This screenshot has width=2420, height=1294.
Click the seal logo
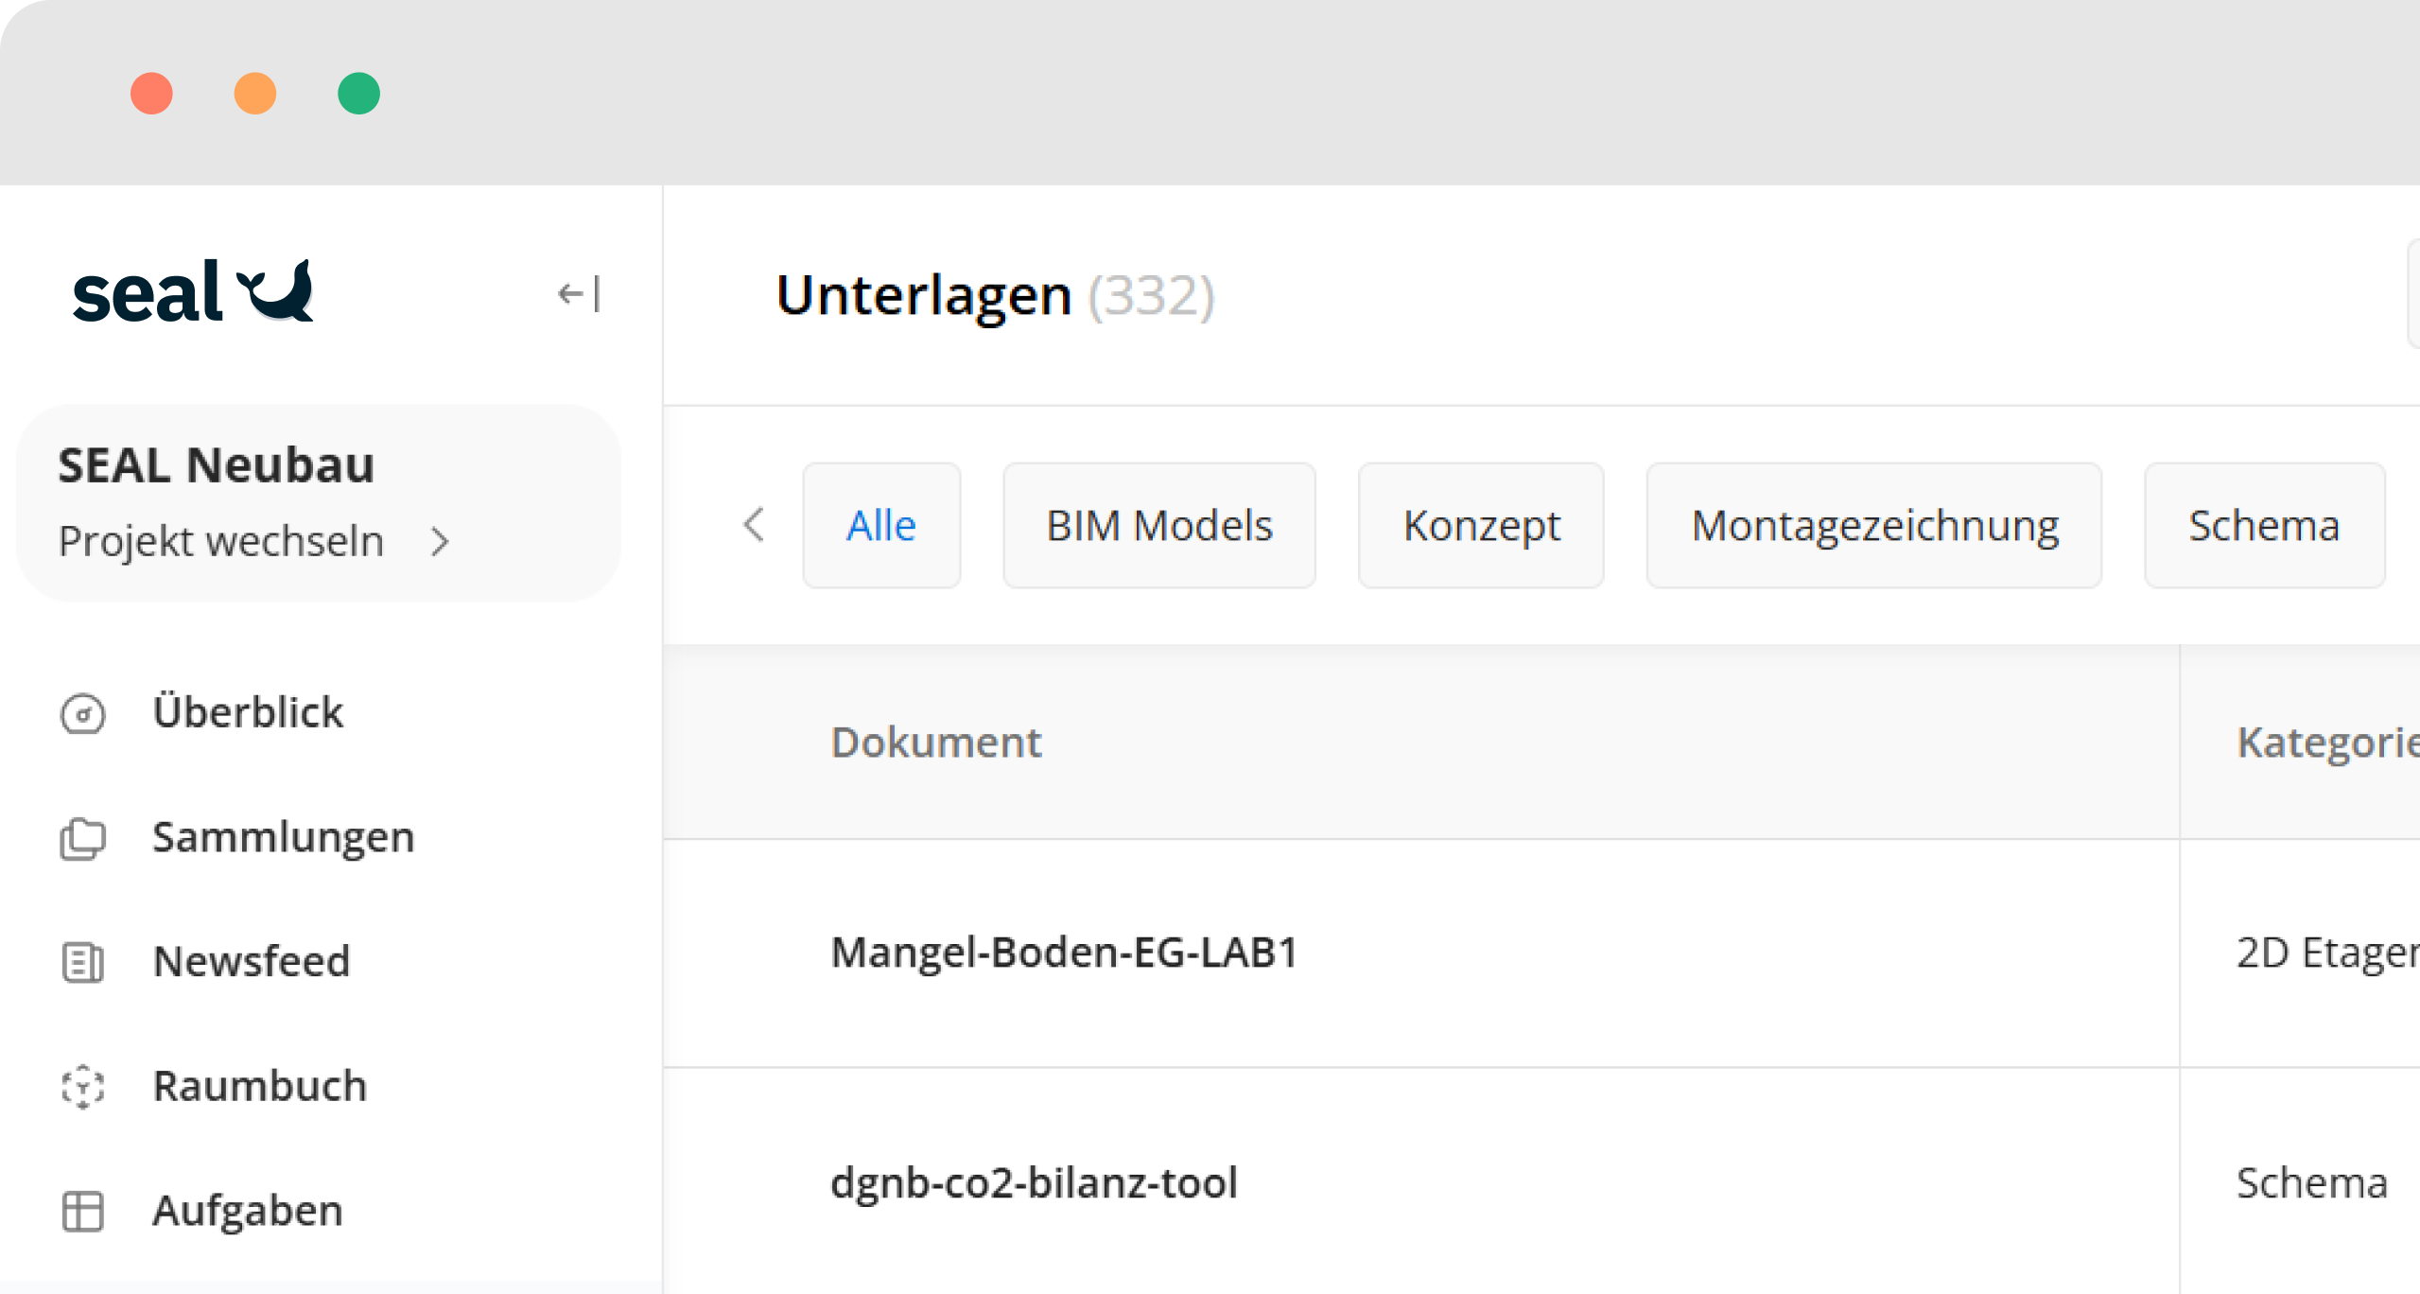pyautogui.click(x=193, y=292)
